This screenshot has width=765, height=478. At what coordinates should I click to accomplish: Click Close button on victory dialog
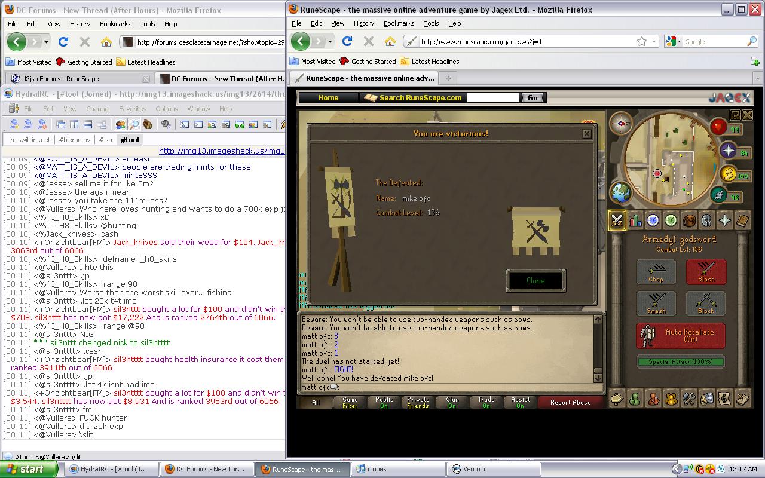point(535,280)
